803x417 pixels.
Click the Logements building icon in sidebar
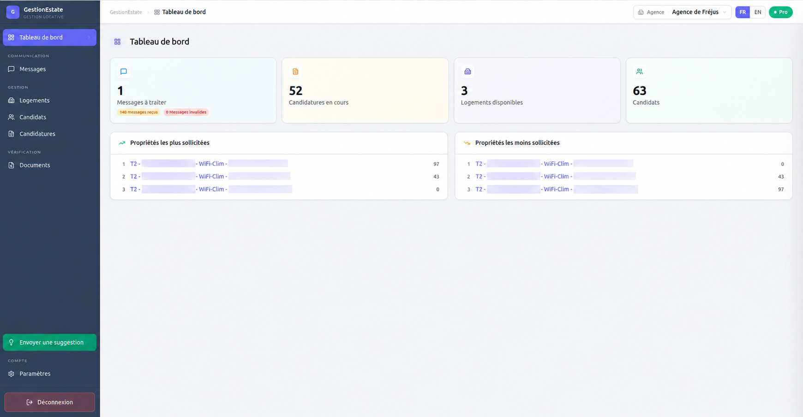(12, 101)
